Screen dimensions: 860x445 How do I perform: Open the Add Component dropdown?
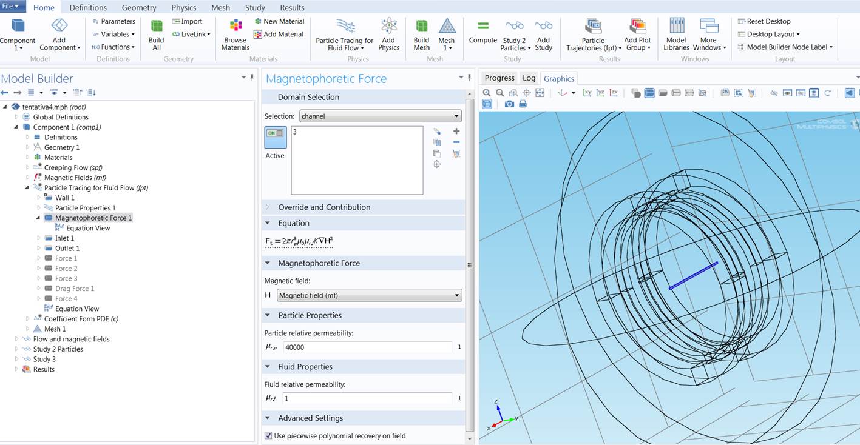[59, 35]
